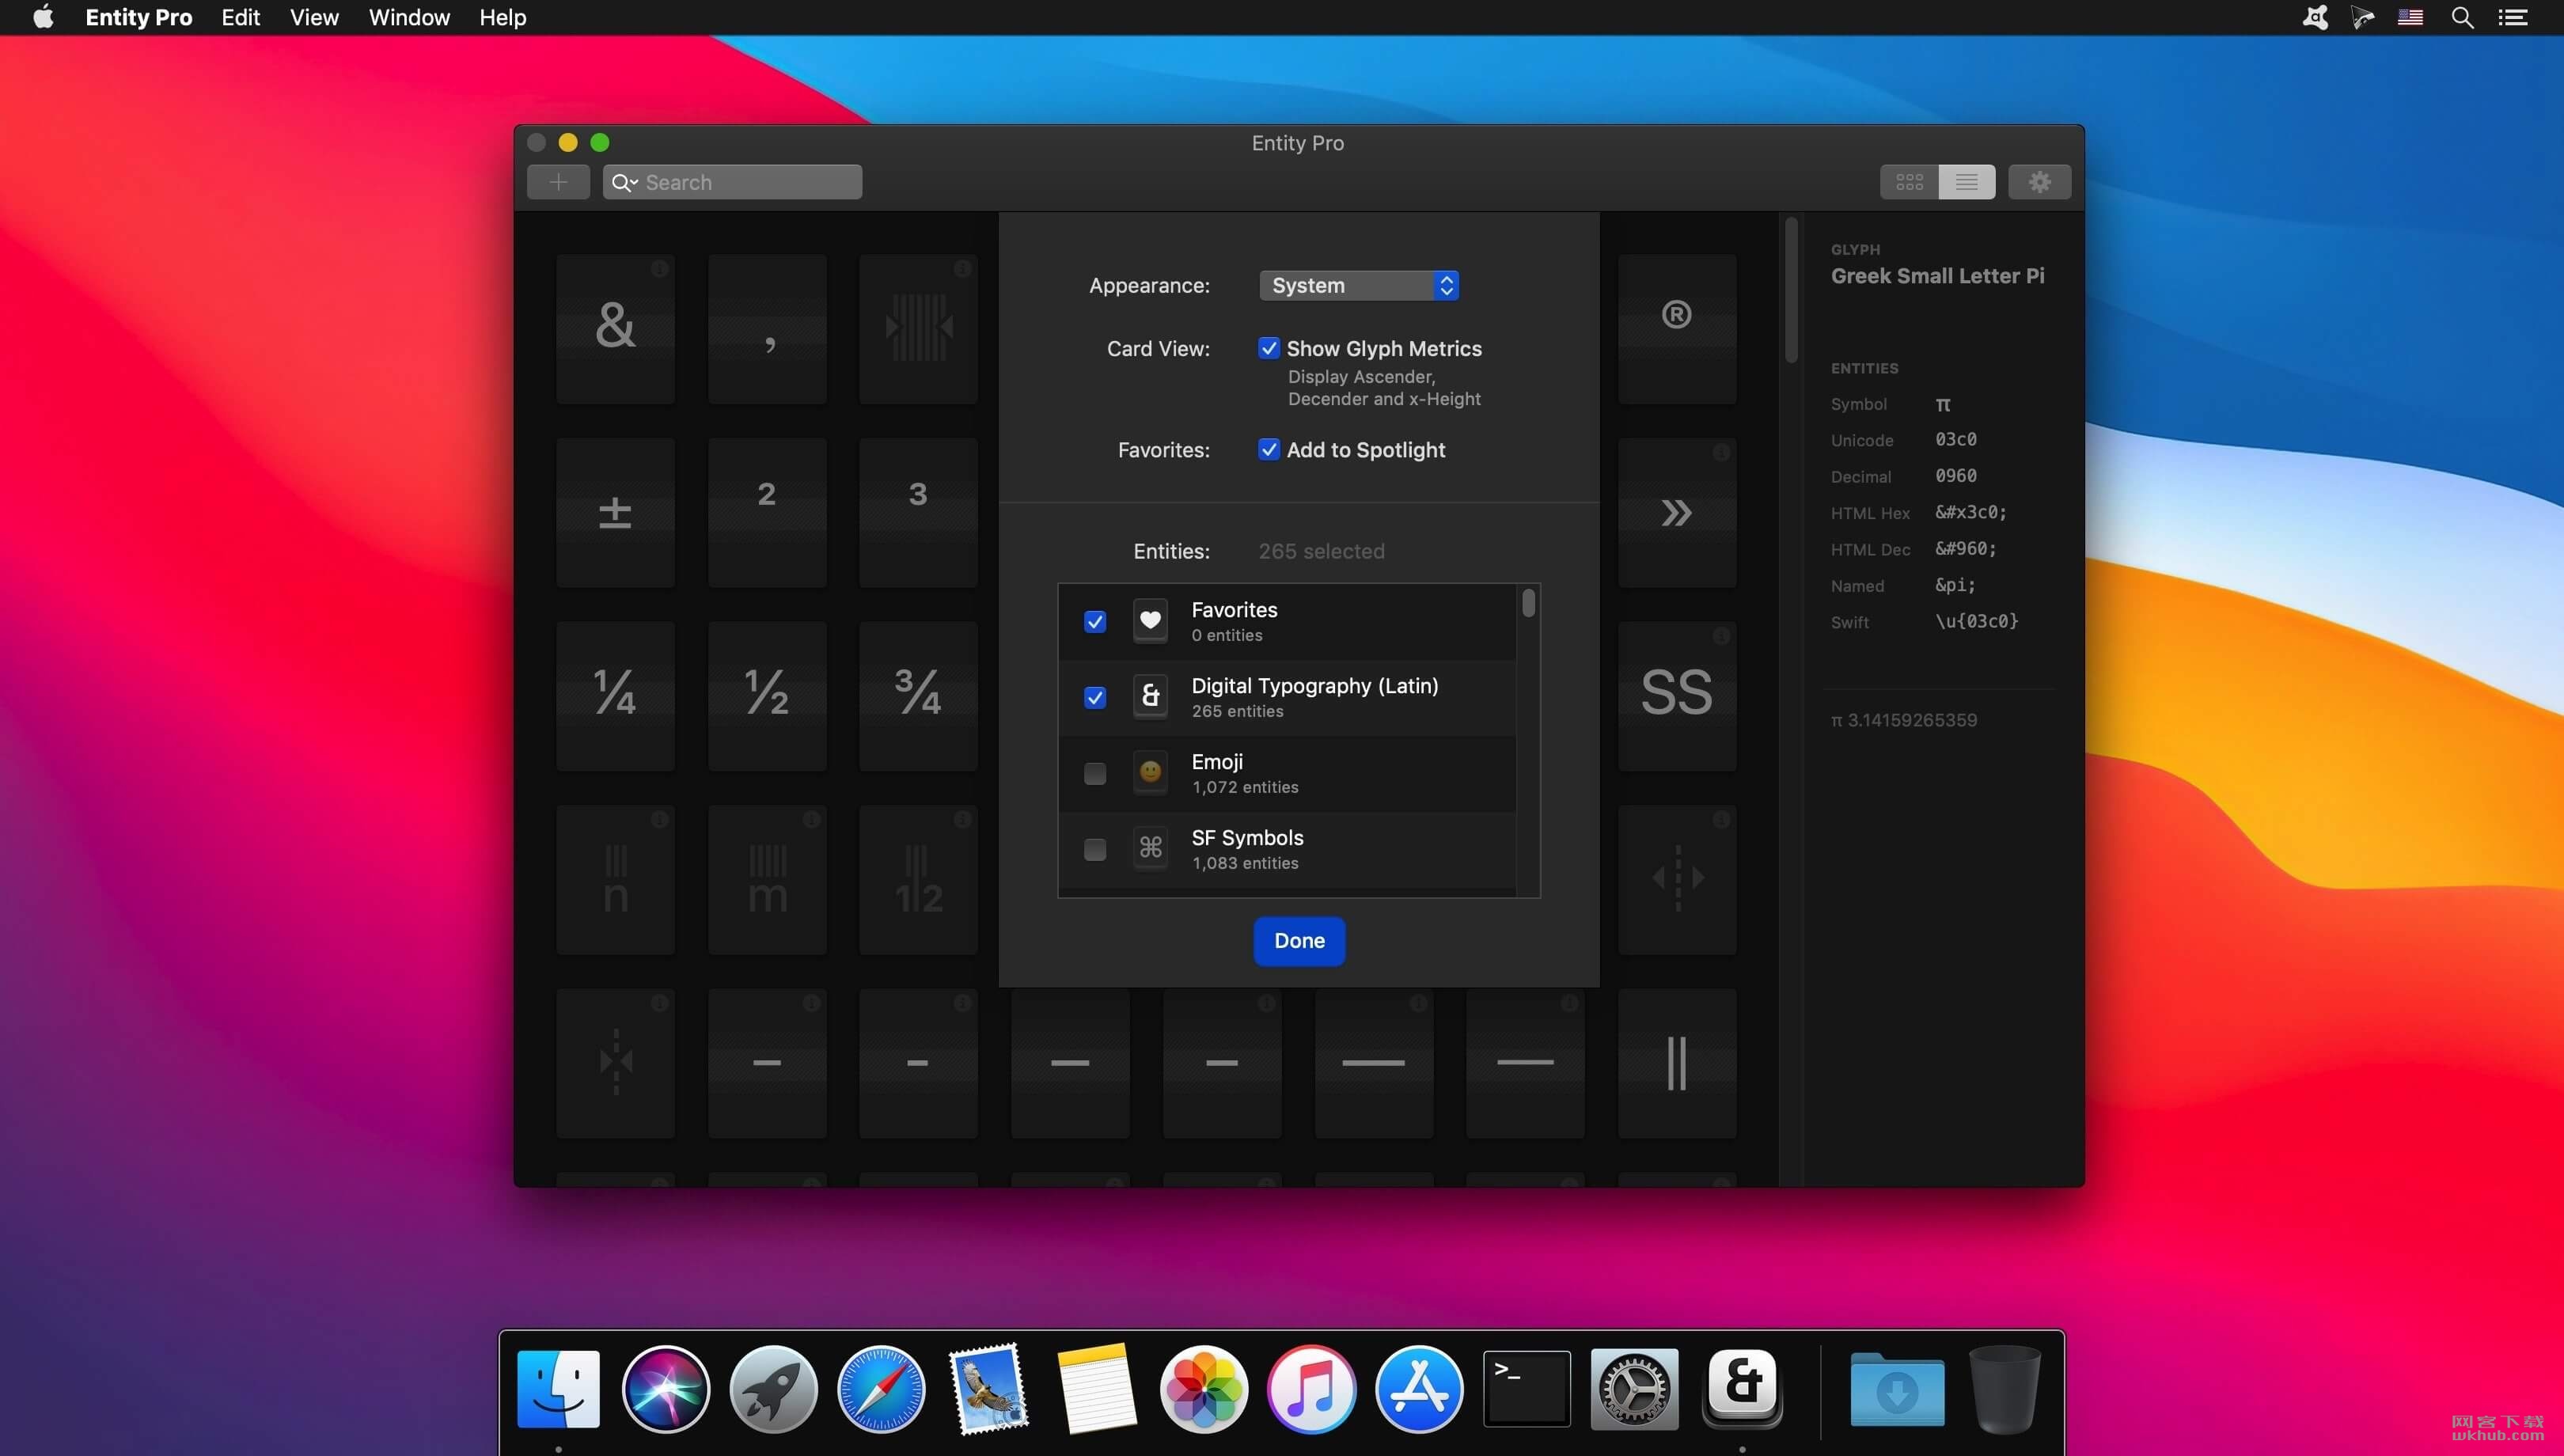Open Terminal from the Dock
This screenshot has height=1456, width=2564.
(1526, 1389)
